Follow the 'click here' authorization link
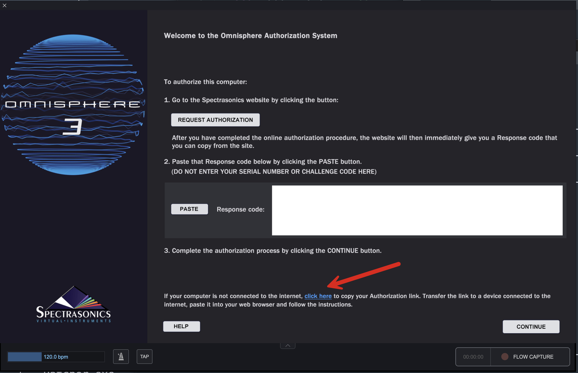 tap(318, 296)
